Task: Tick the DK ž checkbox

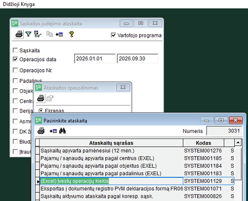Action: (15, 131)
